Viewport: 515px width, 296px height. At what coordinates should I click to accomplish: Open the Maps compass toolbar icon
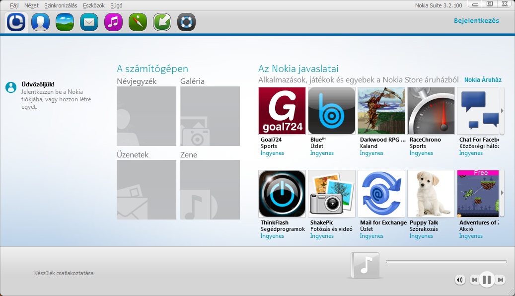[138, 22]
